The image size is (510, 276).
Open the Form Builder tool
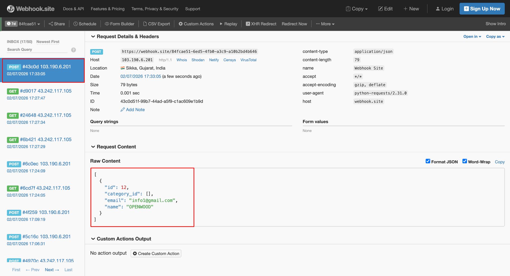tap(120, 24)
